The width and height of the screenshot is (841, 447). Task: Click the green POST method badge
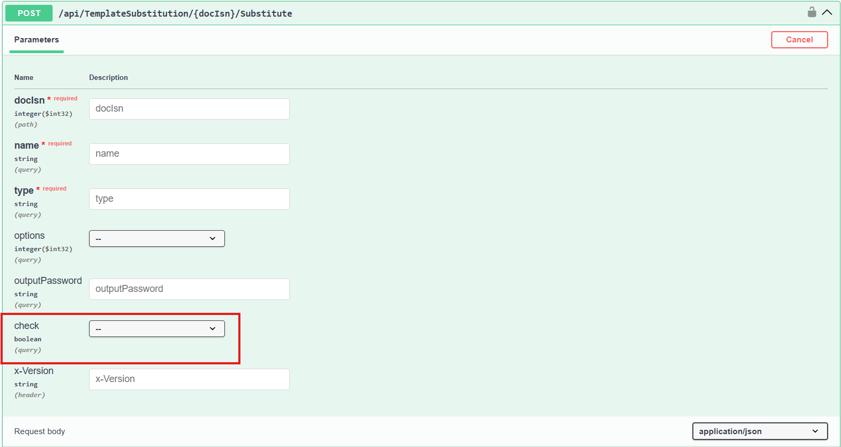(x=28, y=13)
